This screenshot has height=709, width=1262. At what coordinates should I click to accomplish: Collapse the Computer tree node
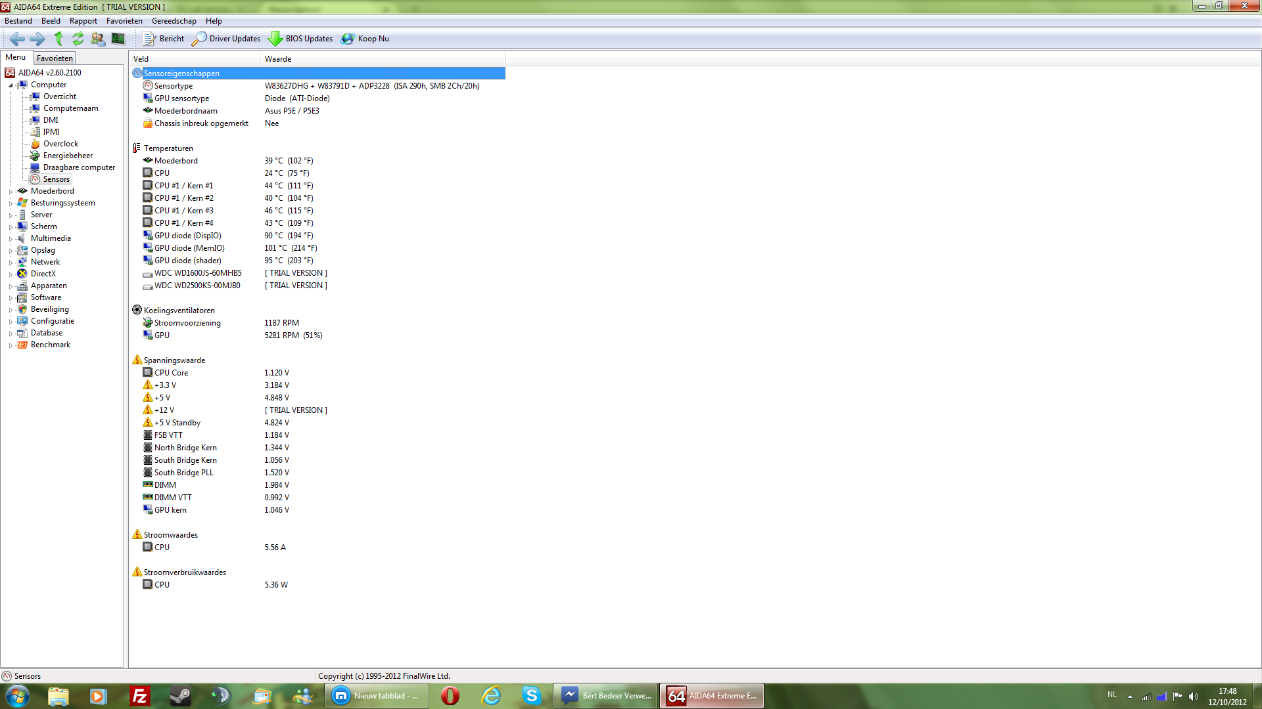point(11,85)
